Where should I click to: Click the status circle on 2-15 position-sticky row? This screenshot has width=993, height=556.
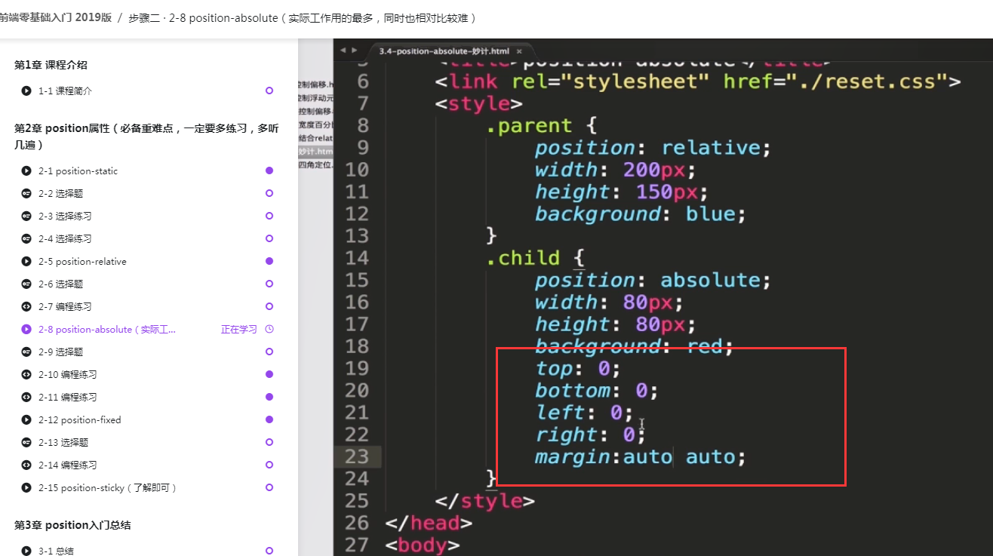click(x=269, y=487)
